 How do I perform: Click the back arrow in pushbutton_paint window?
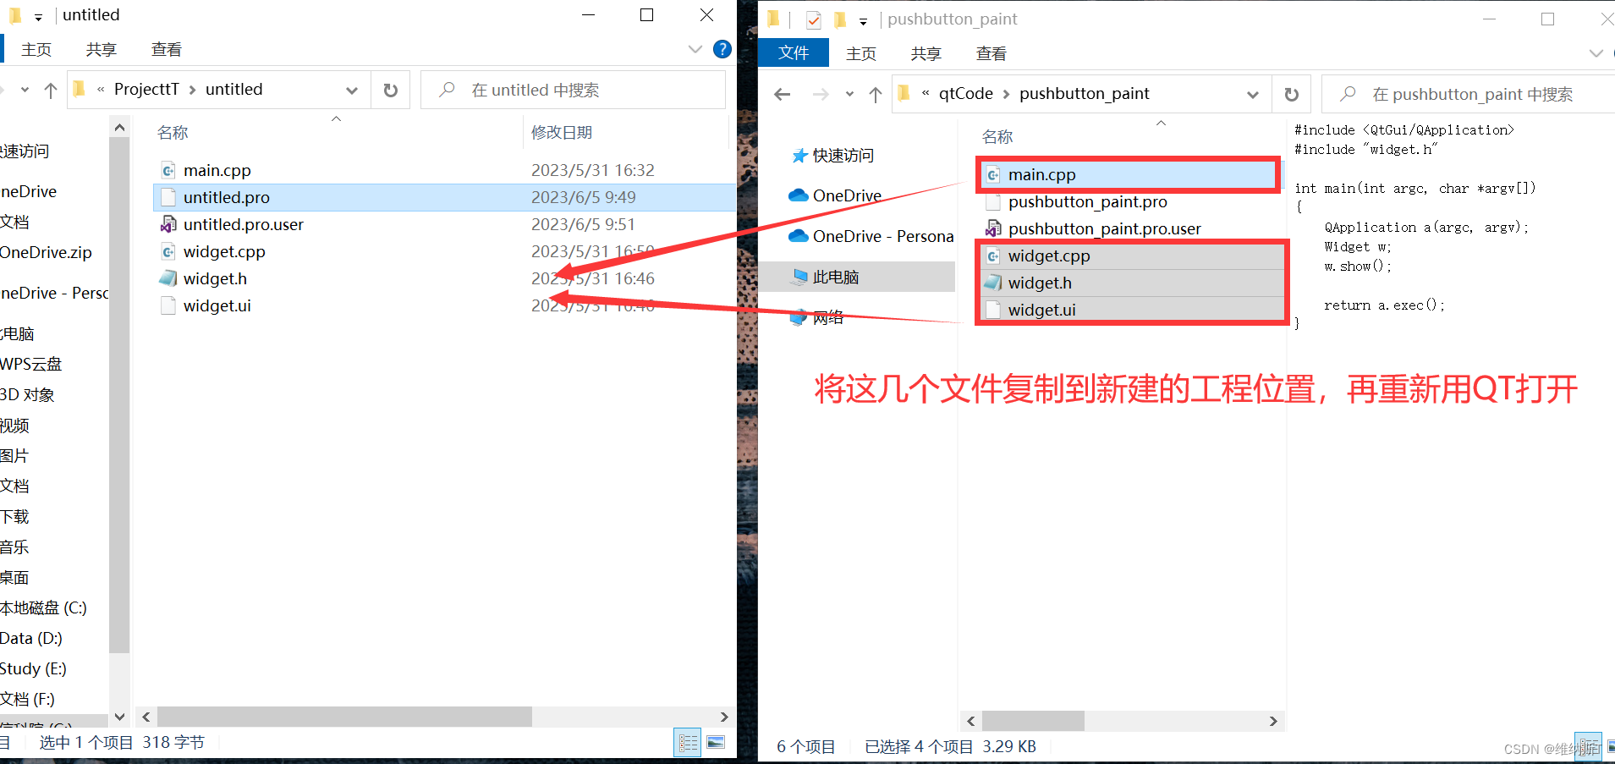click(x=781, y=94)
